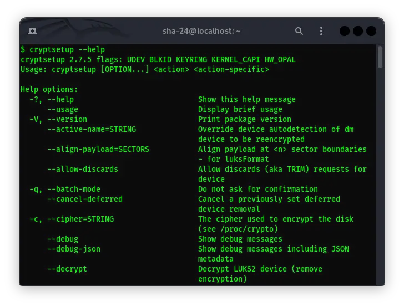404x307 pixels.
Task: Click the --cipher=STRING option
Action: pos(72,219)
